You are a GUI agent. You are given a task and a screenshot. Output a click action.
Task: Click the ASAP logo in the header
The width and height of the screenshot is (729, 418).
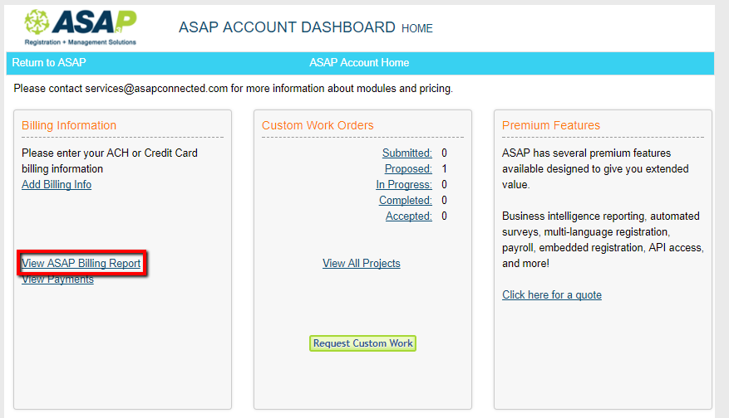(81, 27)
